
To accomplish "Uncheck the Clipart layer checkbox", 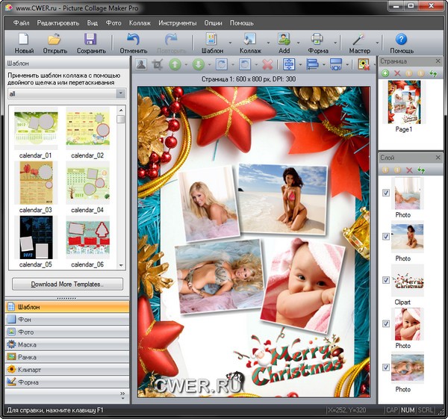I will [x=385, y=280].
